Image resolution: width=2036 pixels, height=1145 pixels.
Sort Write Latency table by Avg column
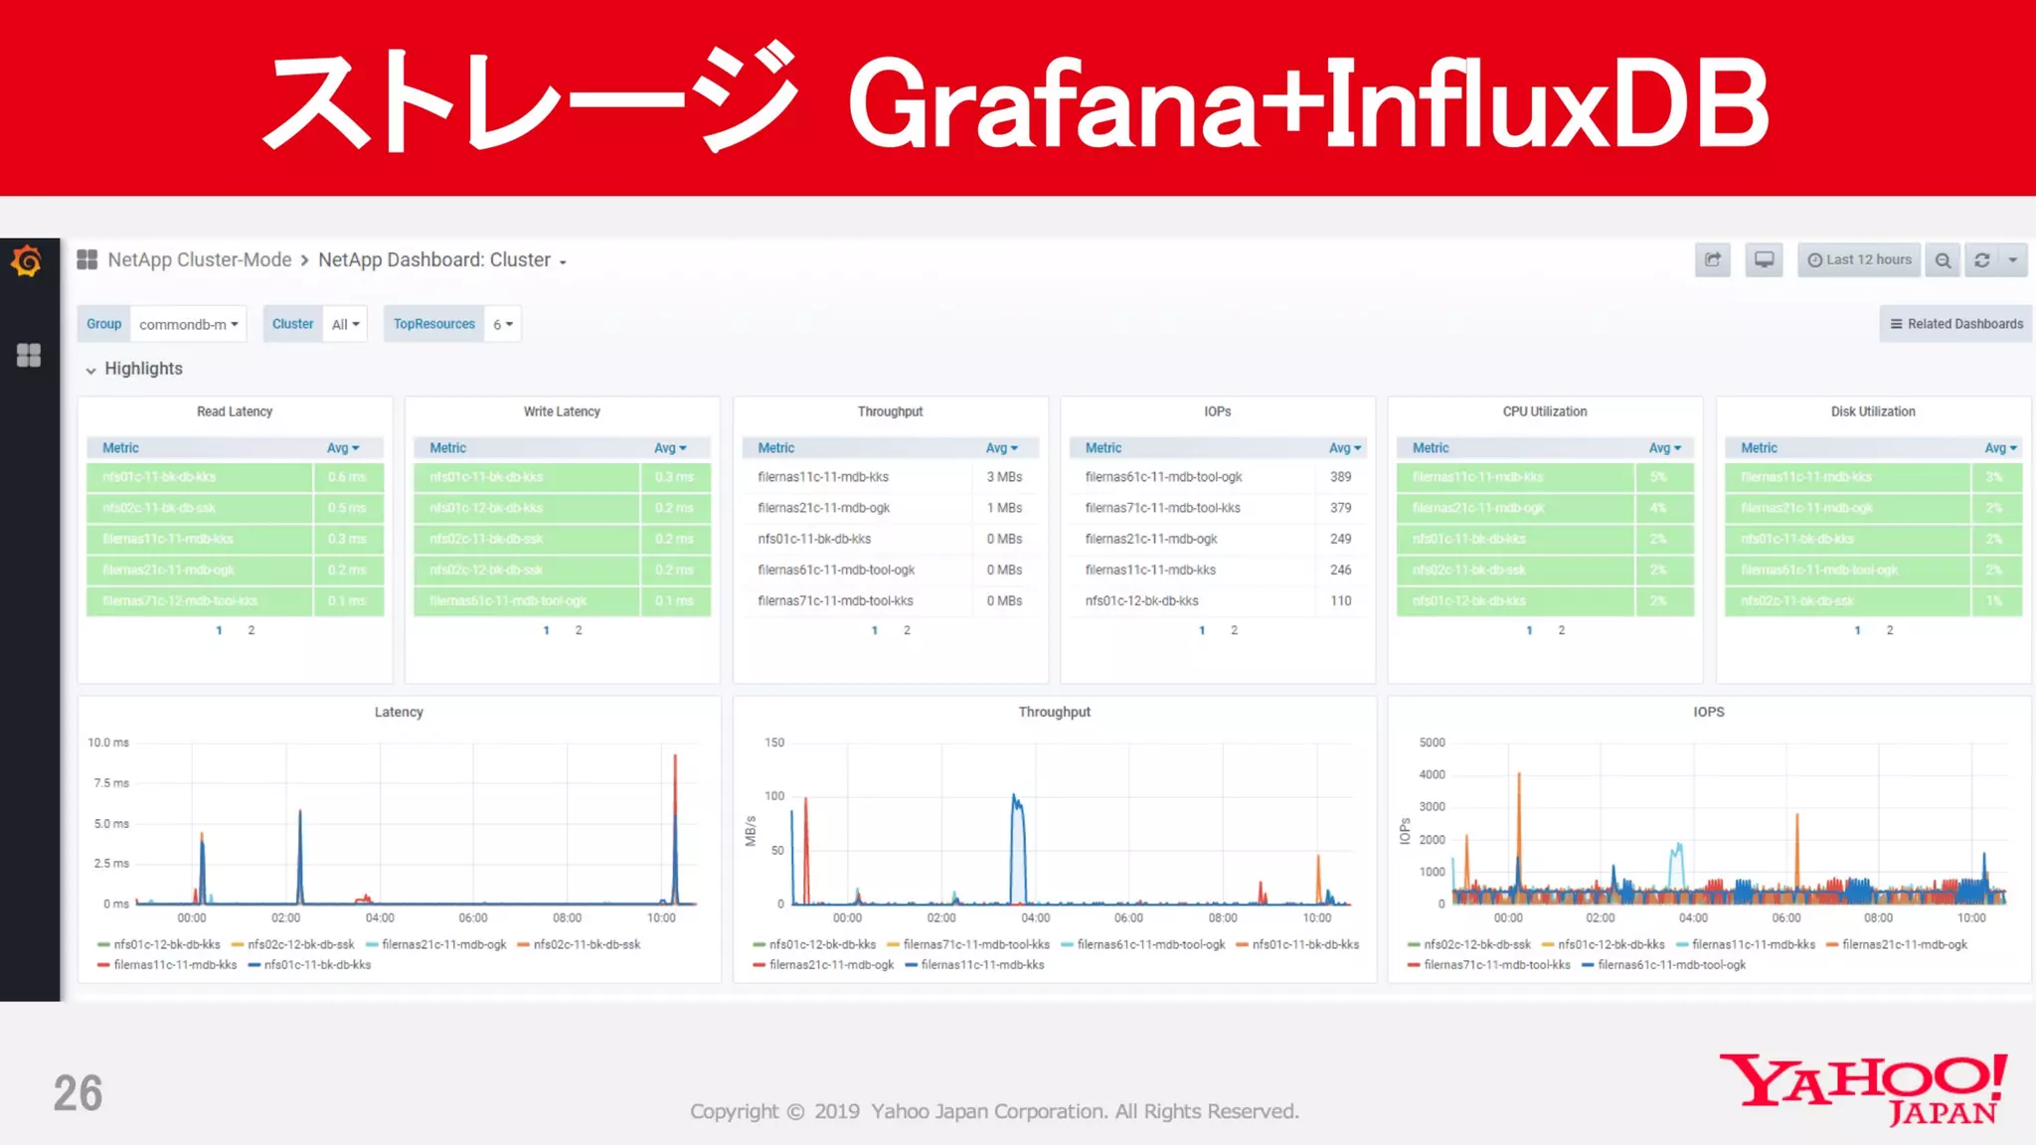670,448
